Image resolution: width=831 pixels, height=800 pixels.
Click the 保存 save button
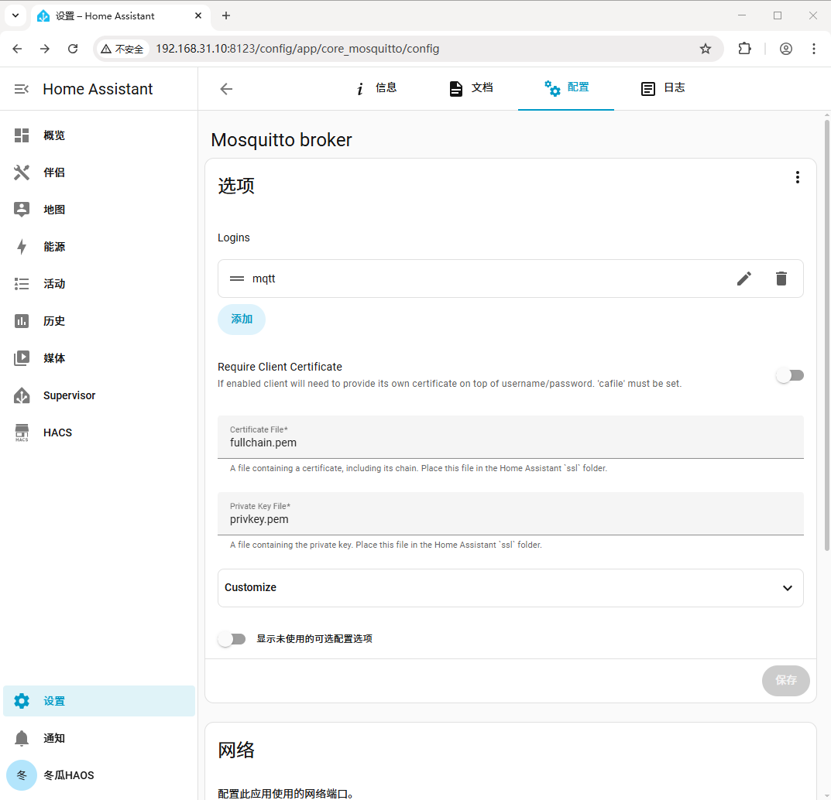coord(785,680)
